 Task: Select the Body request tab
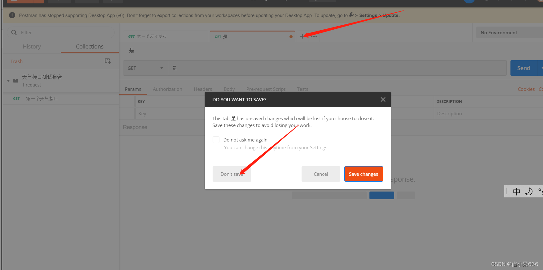click(x=229, y=89)
